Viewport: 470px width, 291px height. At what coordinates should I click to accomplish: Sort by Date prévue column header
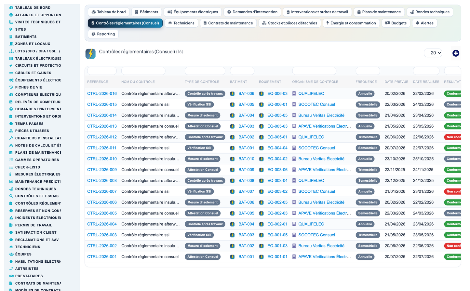coord(396,82)
